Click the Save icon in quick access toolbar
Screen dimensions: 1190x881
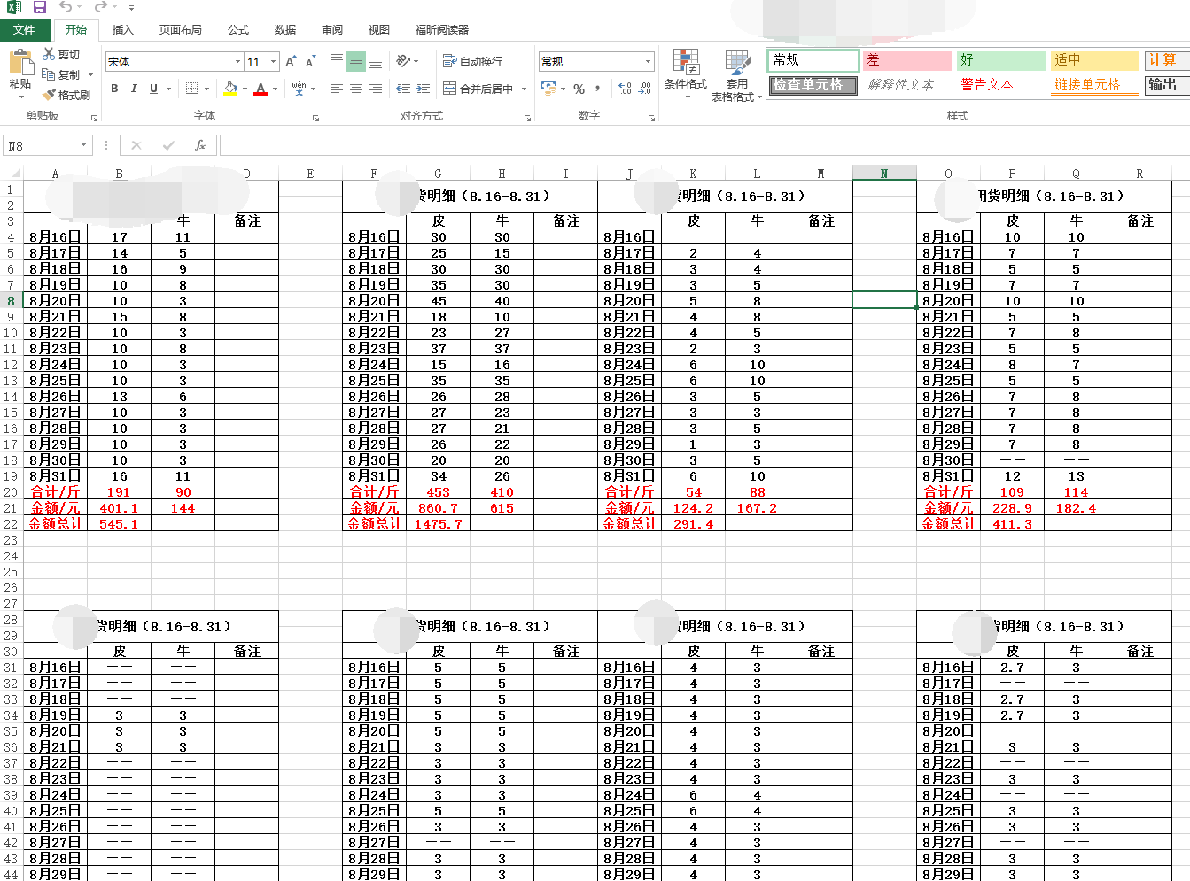(x=40, y=7)
